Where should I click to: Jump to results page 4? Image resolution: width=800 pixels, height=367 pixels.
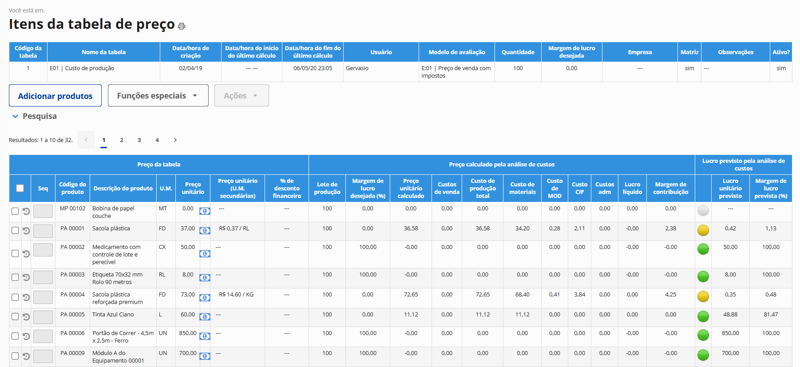pos(157,140)
